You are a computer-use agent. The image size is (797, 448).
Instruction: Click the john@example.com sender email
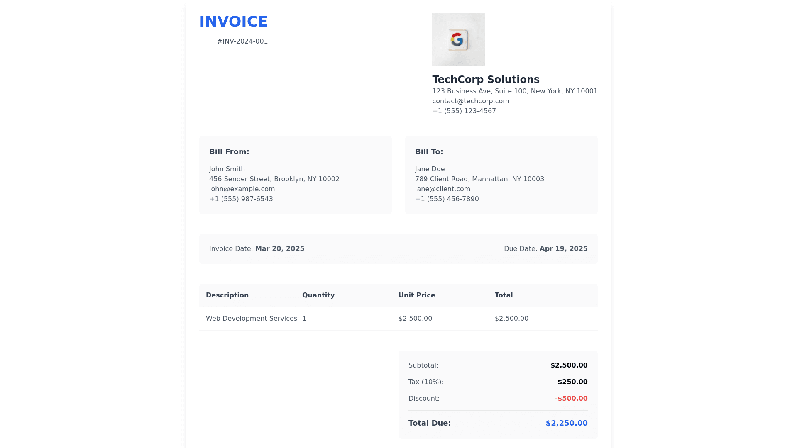242,189
